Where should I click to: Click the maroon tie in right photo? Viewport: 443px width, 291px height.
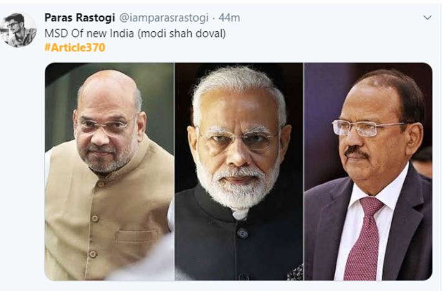tap(363, 239)
